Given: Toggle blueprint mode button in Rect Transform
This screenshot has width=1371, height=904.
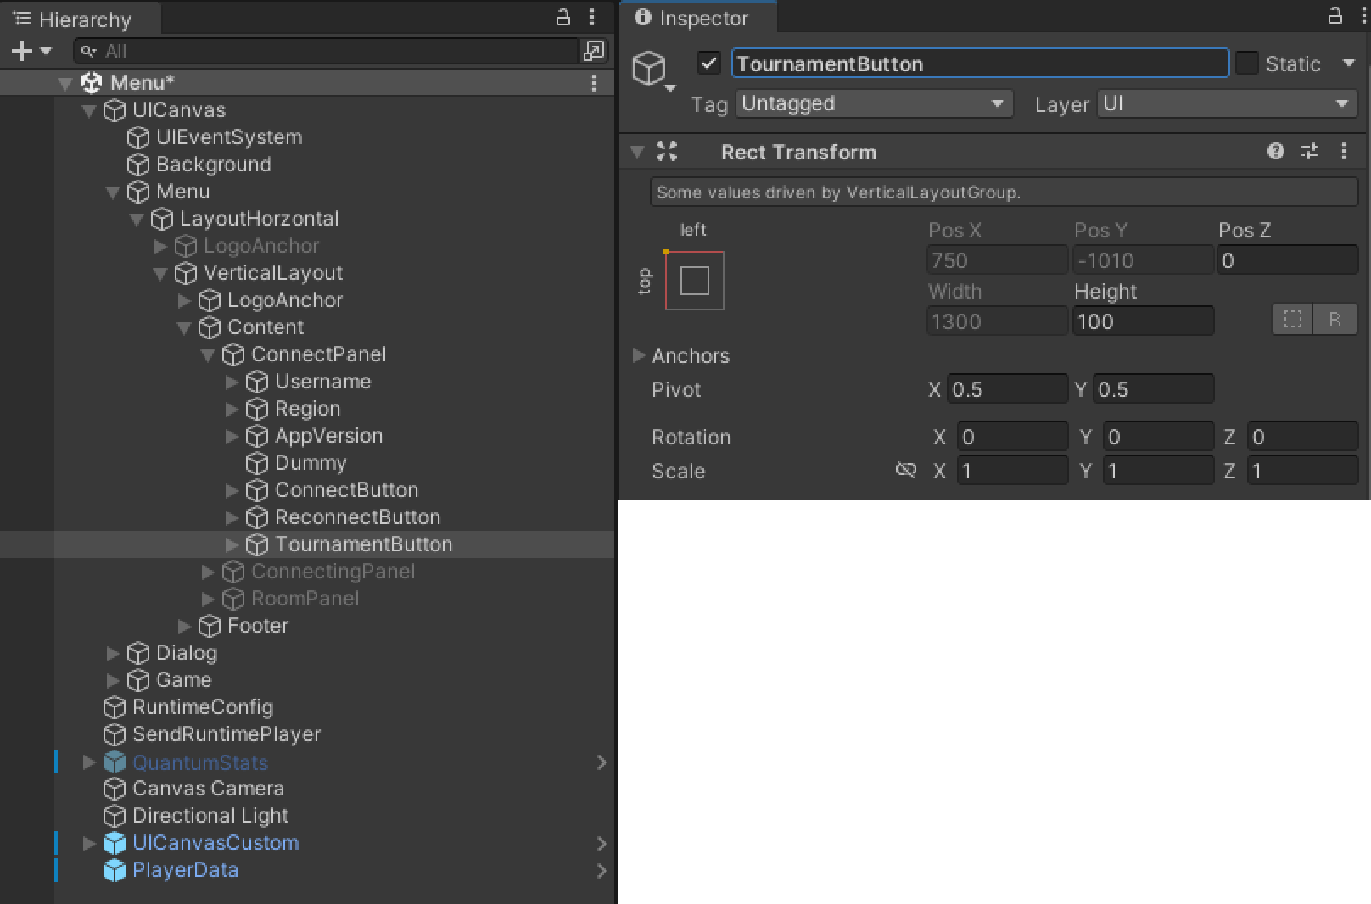Looking at the screenshot, I should click(x=1292, y=320).
